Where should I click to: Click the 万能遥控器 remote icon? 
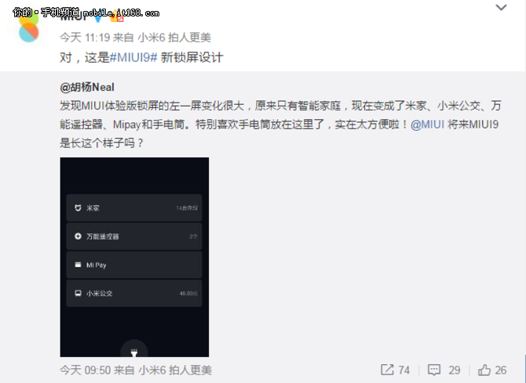click(x=78, y=237)
